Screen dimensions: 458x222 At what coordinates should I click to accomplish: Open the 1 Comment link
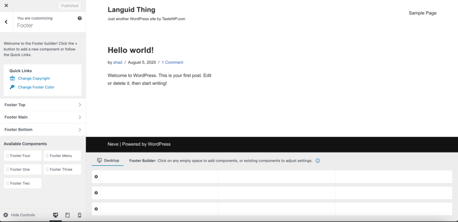pyautogui.click(x=172, y=62)
